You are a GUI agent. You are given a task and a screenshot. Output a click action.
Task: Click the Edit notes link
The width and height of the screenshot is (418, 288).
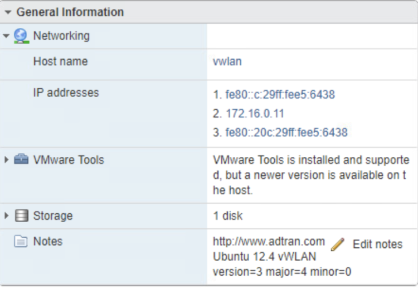click(x=377, y=244)
